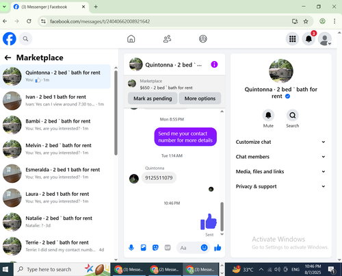The image size is (342, 276).
Task: Open Esmeralda 2 bed 1 bath conversation
Action: [x=55, y=173]
